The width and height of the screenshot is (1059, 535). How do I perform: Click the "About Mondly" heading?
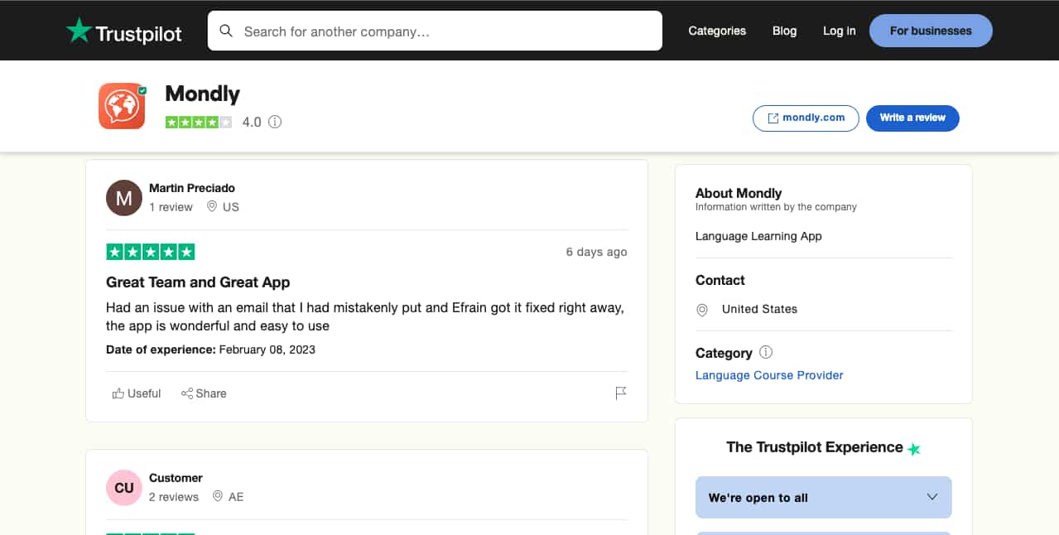(739, 193)
